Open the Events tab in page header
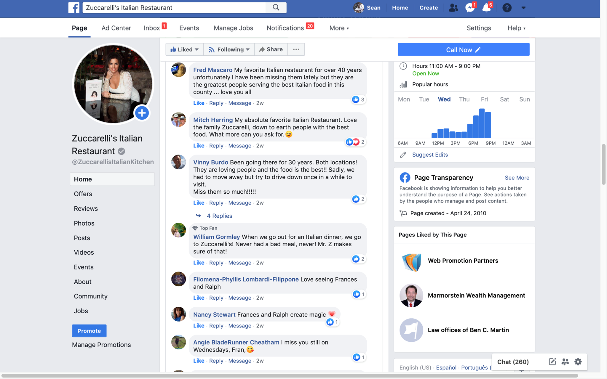The height and width of the screenshot is (379, 607). (x=189, y=28)
